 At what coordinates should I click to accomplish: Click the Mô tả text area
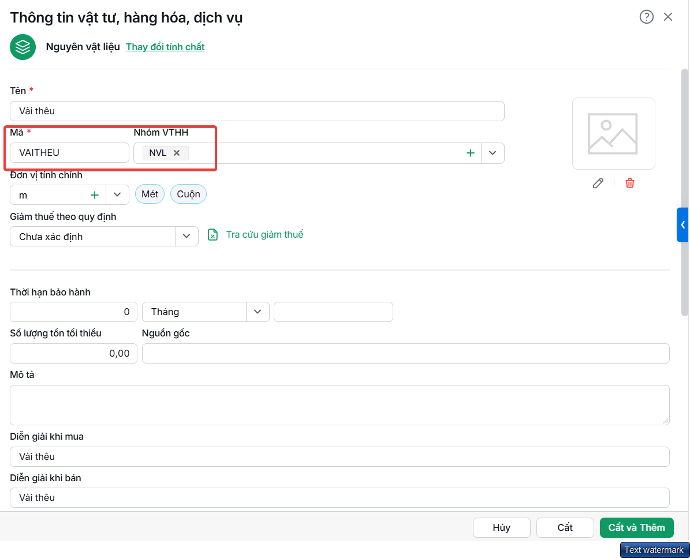[x=340, y=405]
